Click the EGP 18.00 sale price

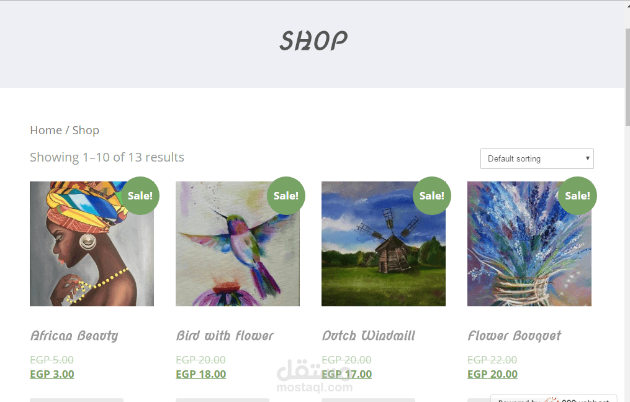(201, 374)
